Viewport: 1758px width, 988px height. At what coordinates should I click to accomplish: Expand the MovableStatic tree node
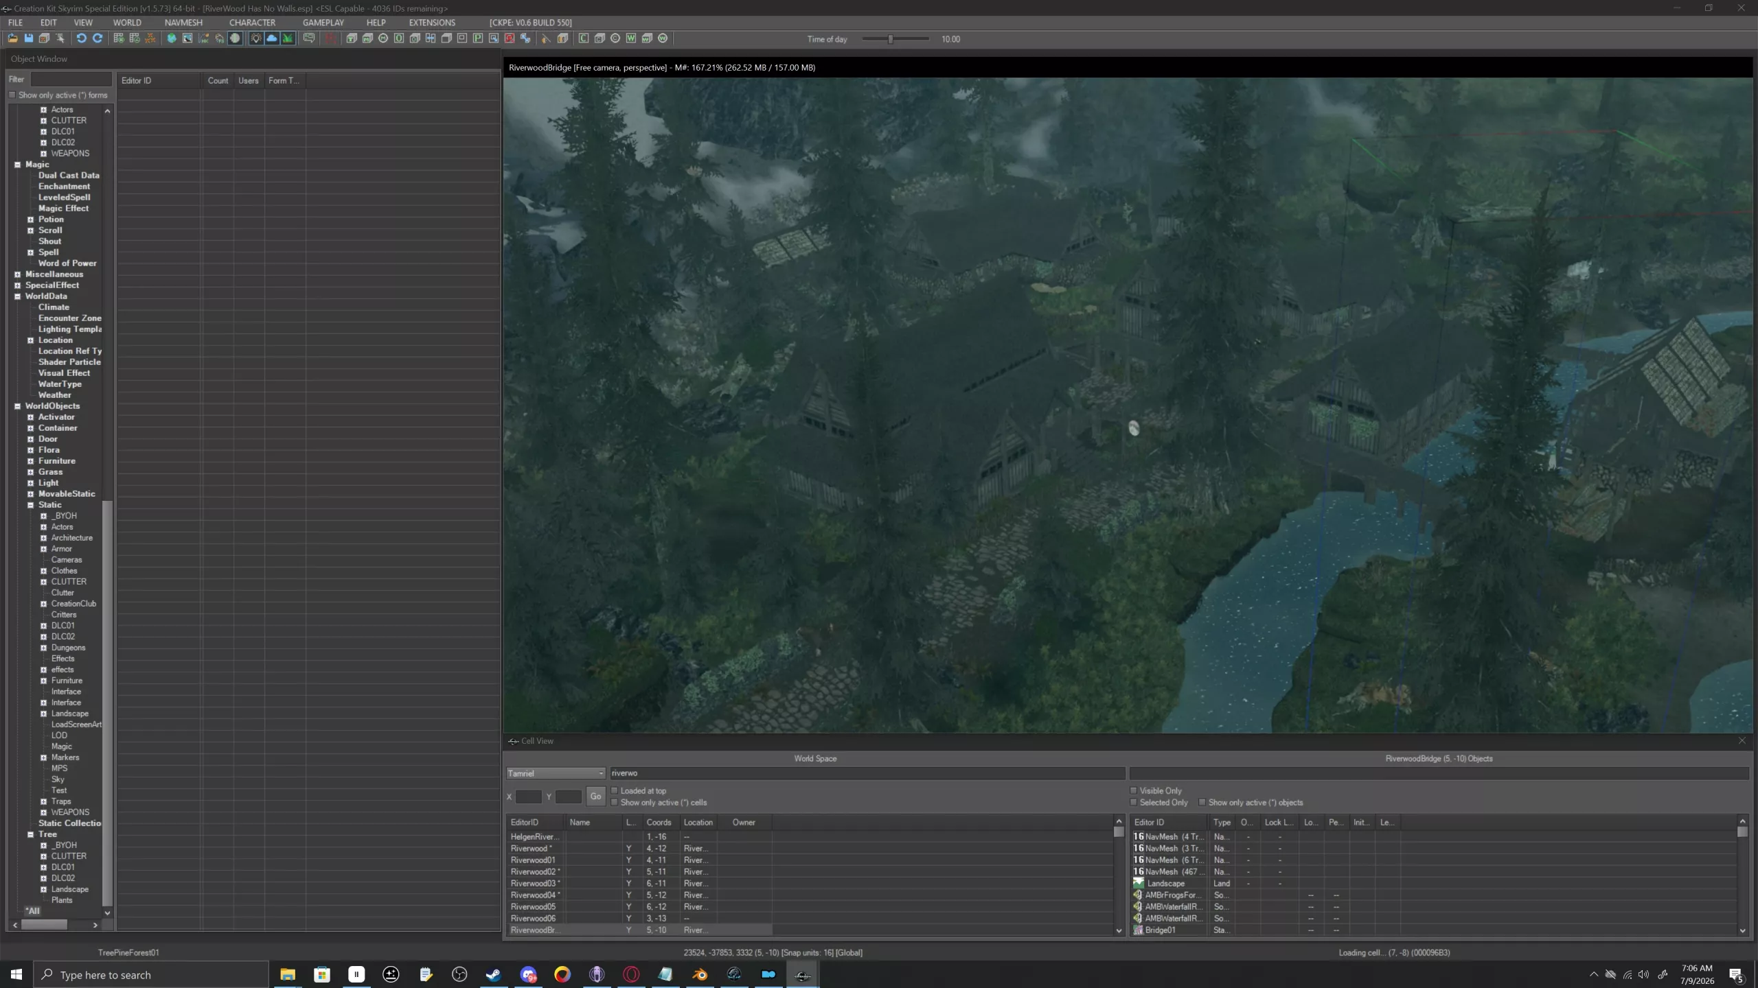(30, 494)
